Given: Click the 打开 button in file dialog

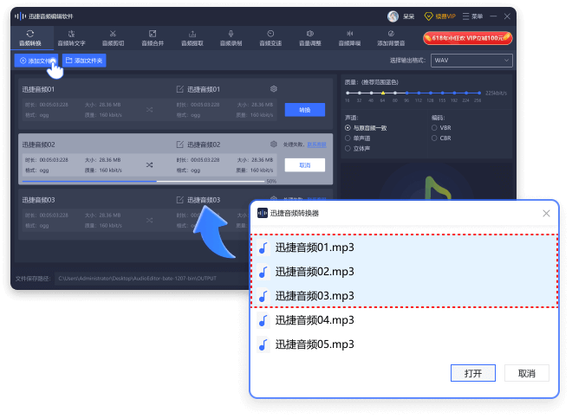Looking at the screenshot, I should (473, 373).
